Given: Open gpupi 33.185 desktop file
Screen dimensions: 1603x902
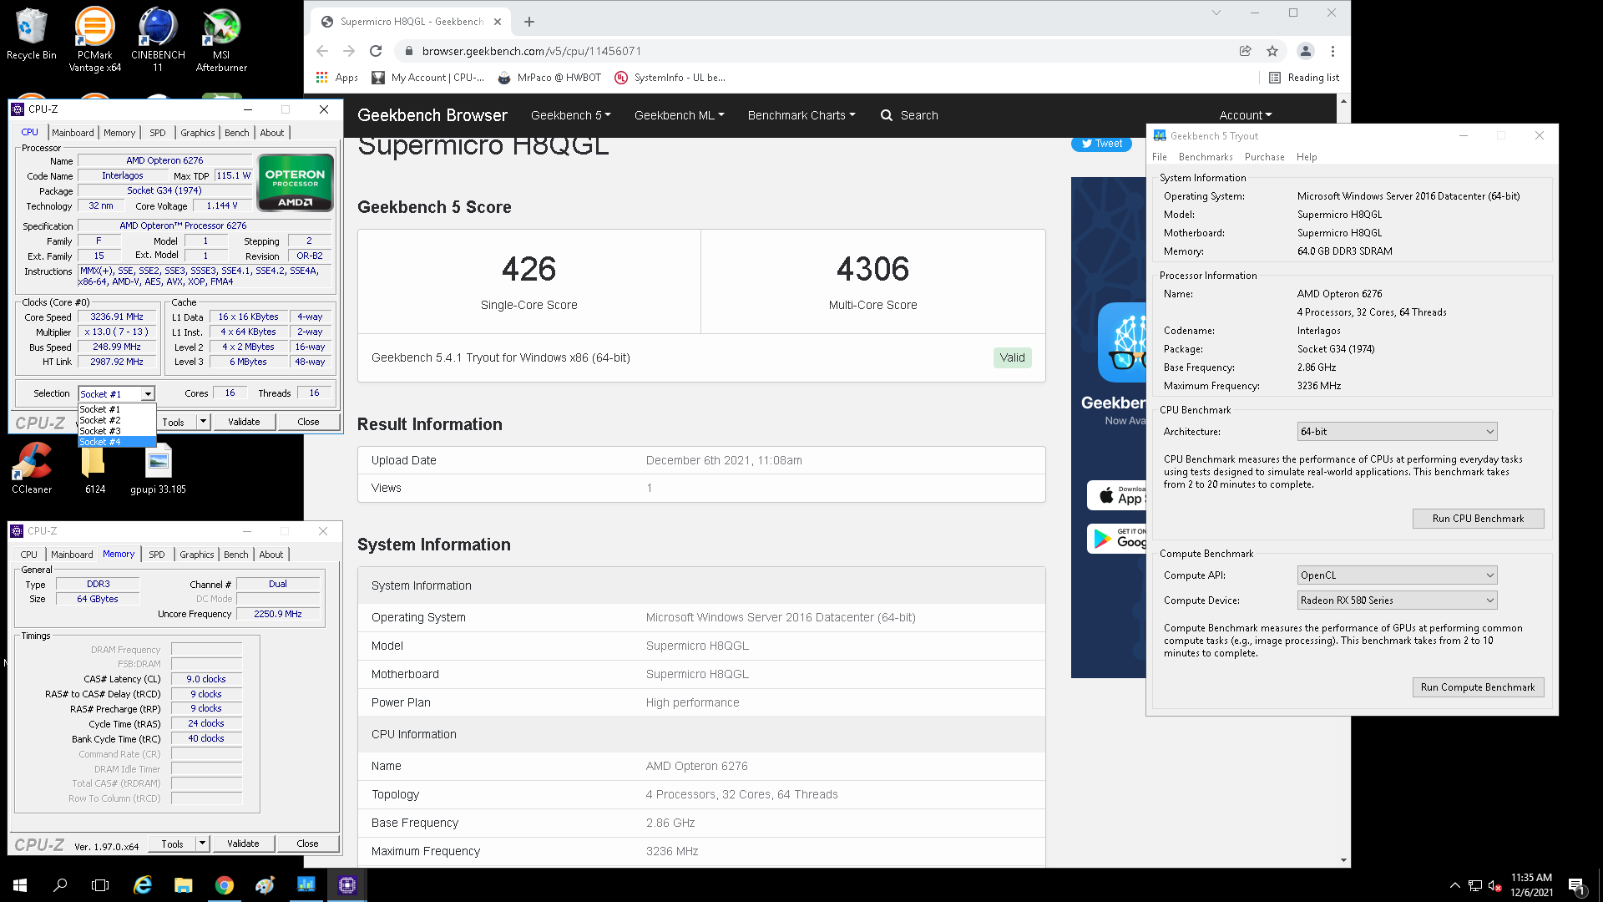Looking at the screenshot, I should (158, 468).
